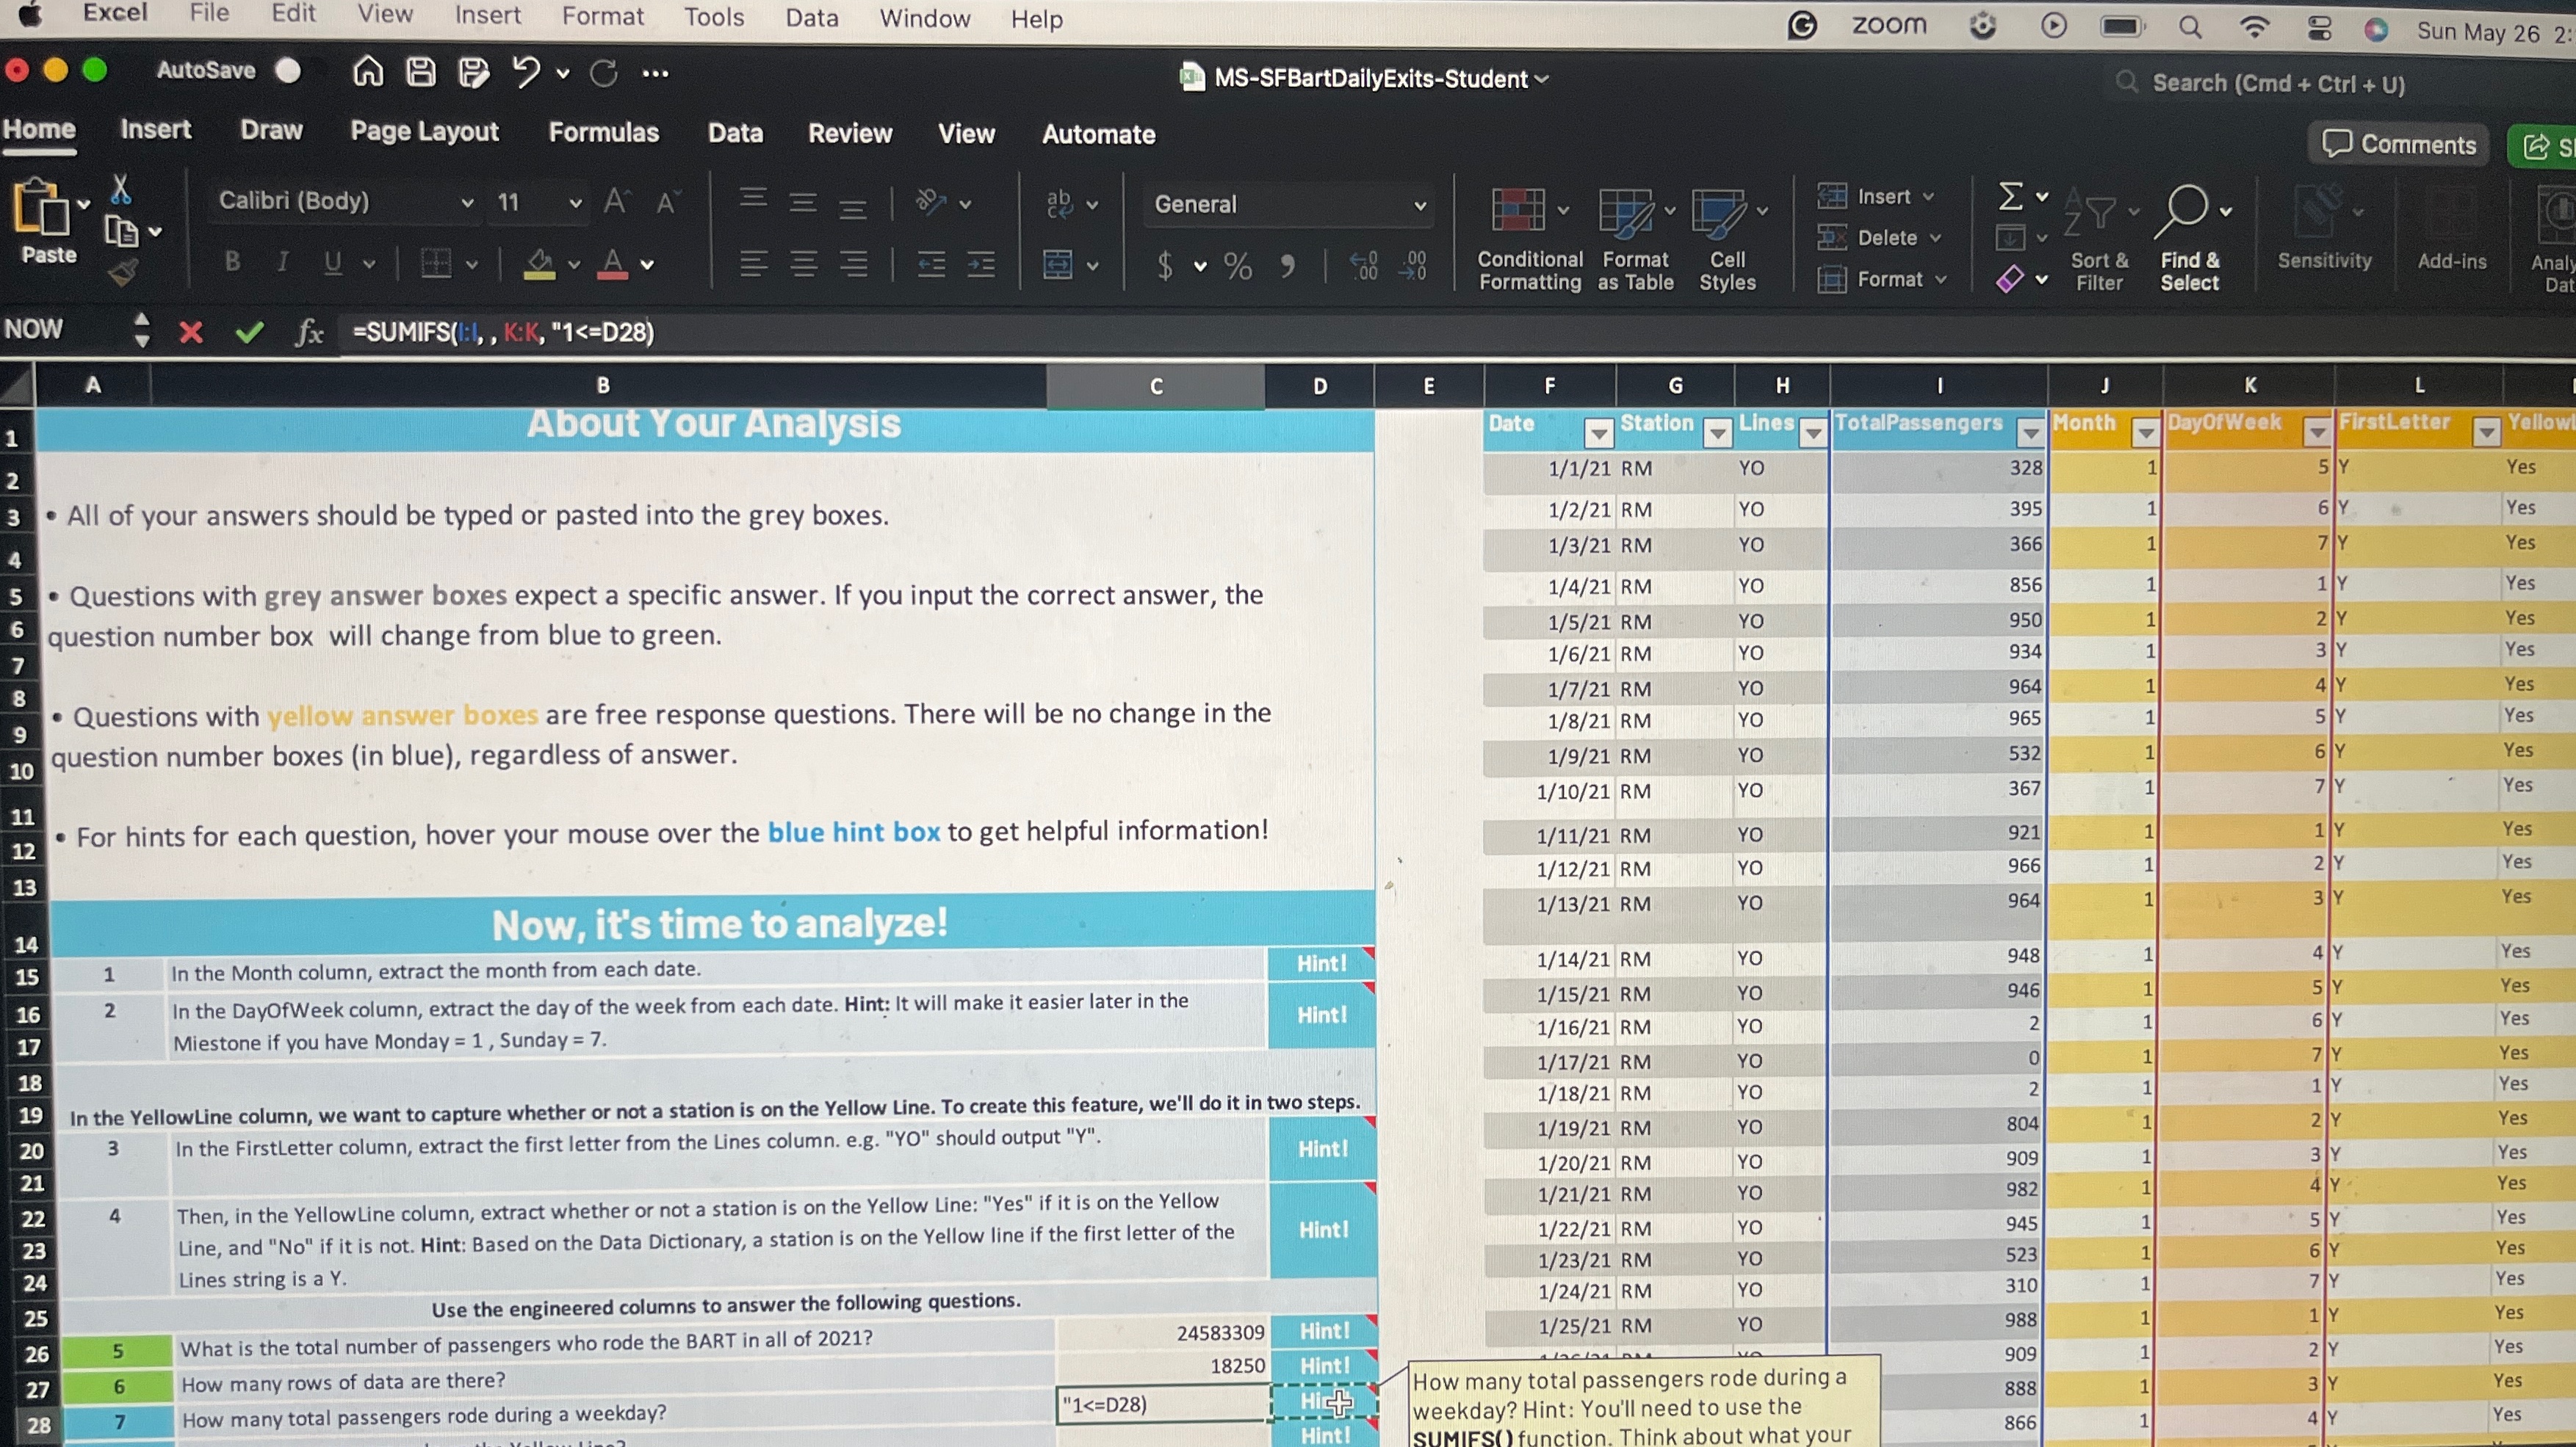Toggle Bold formatting

(x=232, y=262)
